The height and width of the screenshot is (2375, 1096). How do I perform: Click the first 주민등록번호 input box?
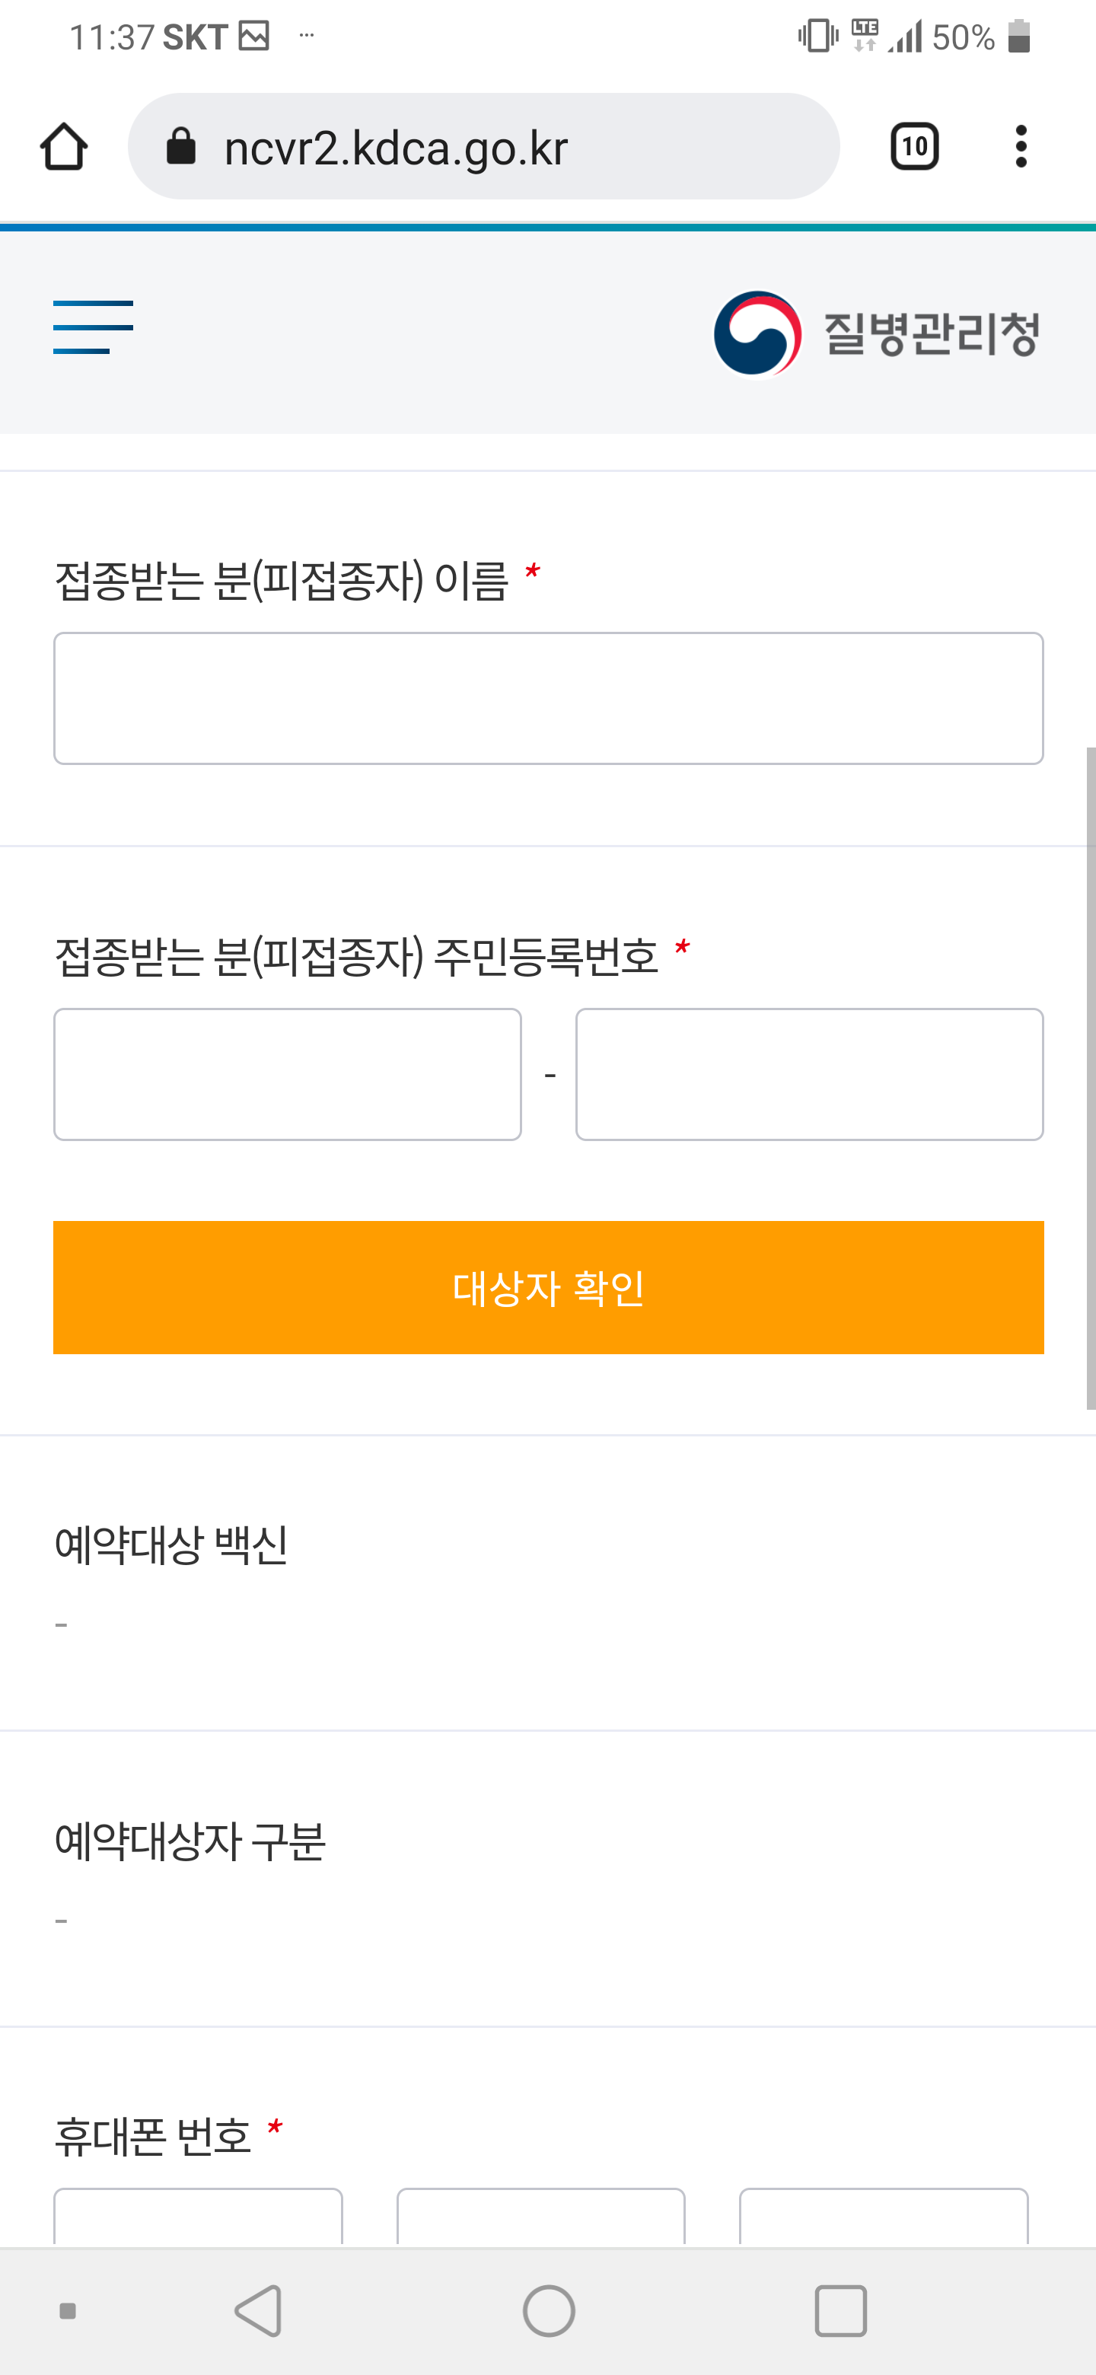click(x=288, y=1074)
